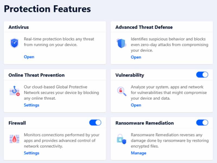Open Advanced Threat Defense link
Image resolution: width=217 pixels, height=163 pixels.
pyautogui.click(x=136, y=57)
